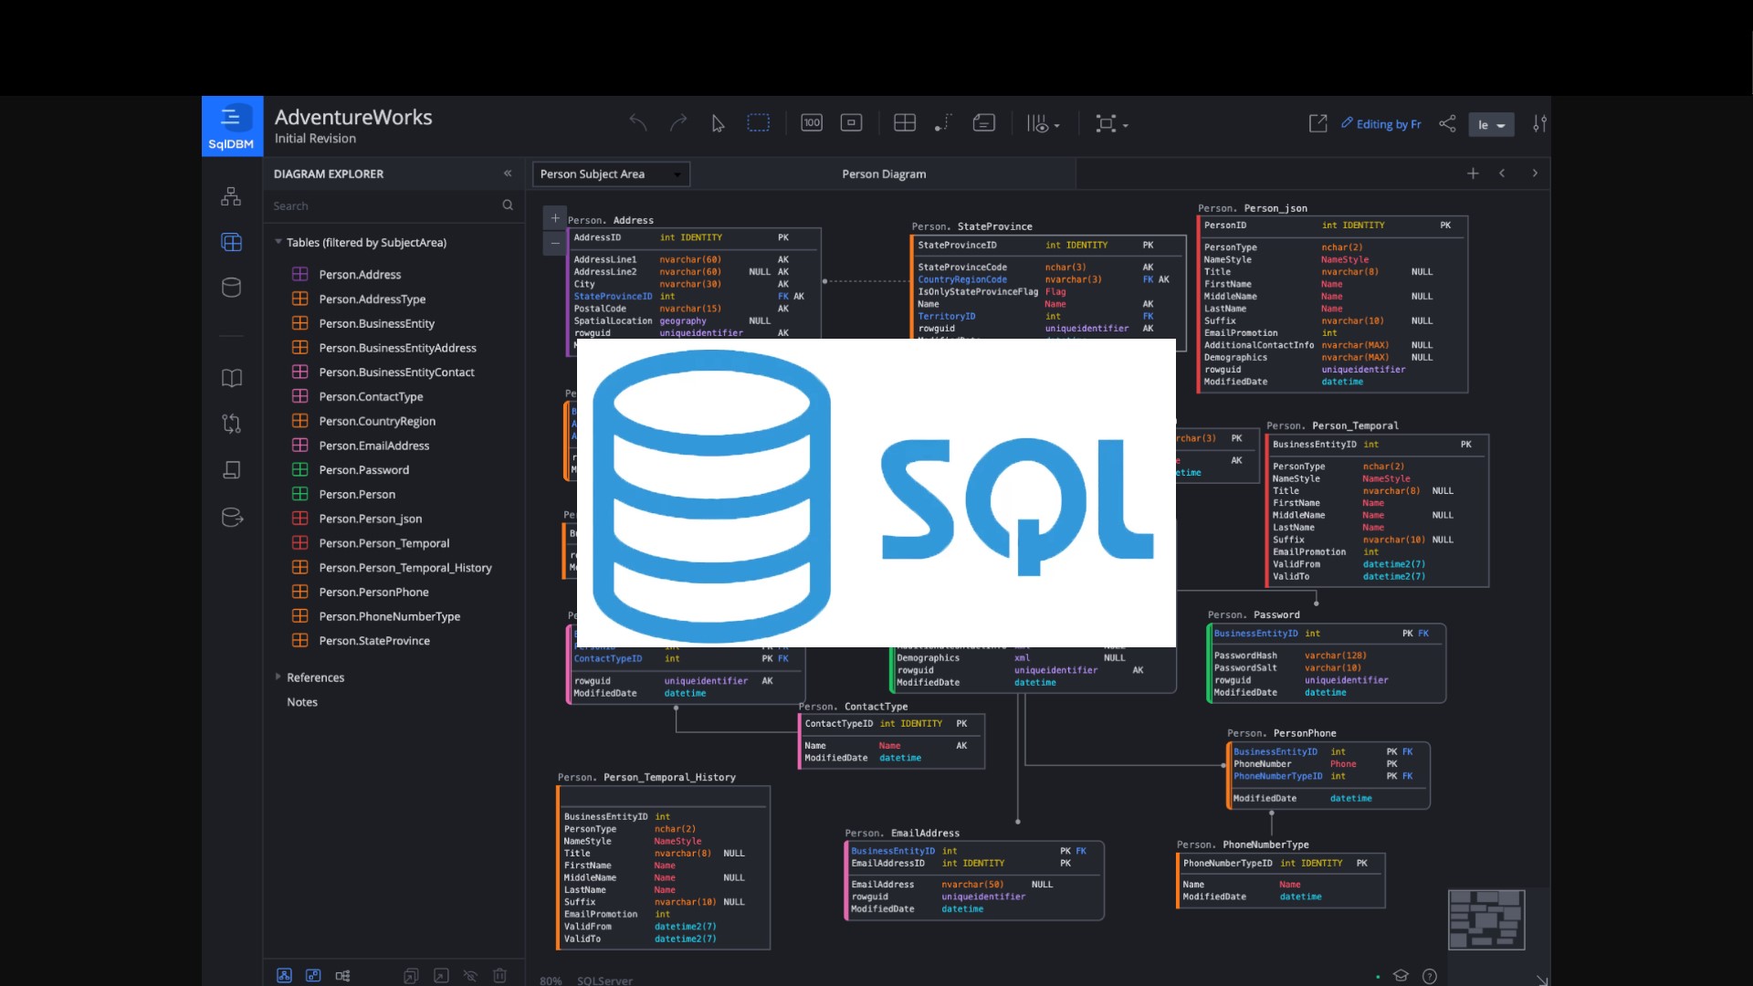Image resolution: width=1753 pixels, height=986 pixels.
Task: Share the AdventureWorks project
Action: point(1447,123)
